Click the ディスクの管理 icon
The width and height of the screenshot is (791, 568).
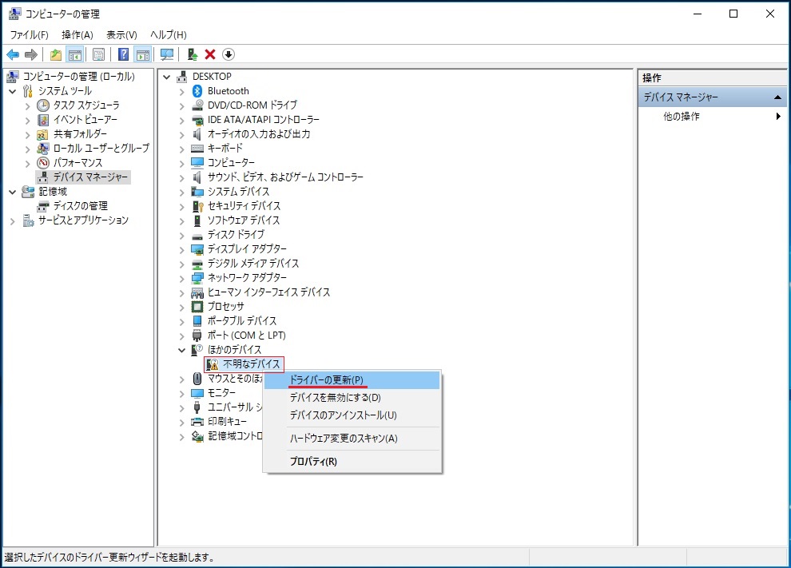[x=43, y=206]
